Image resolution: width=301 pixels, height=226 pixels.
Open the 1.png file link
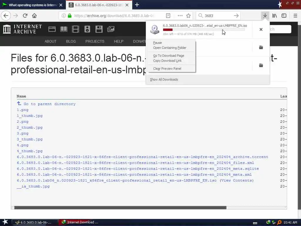pos(22,110)
